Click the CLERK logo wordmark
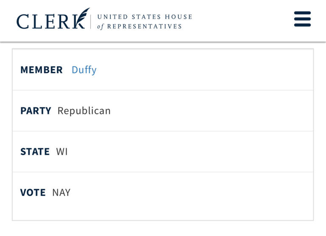This screenshot has width=326, height=236. [x=47, y=21]
